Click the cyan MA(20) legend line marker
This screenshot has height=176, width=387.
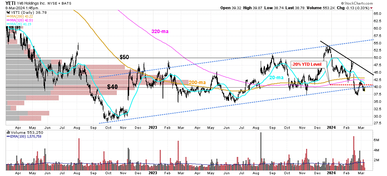[x=8, y=24]
